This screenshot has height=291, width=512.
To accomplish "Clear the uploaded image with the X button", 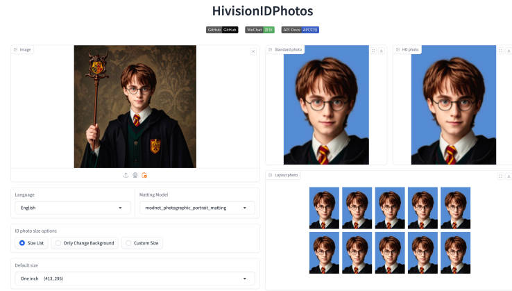I will point(253,51).
